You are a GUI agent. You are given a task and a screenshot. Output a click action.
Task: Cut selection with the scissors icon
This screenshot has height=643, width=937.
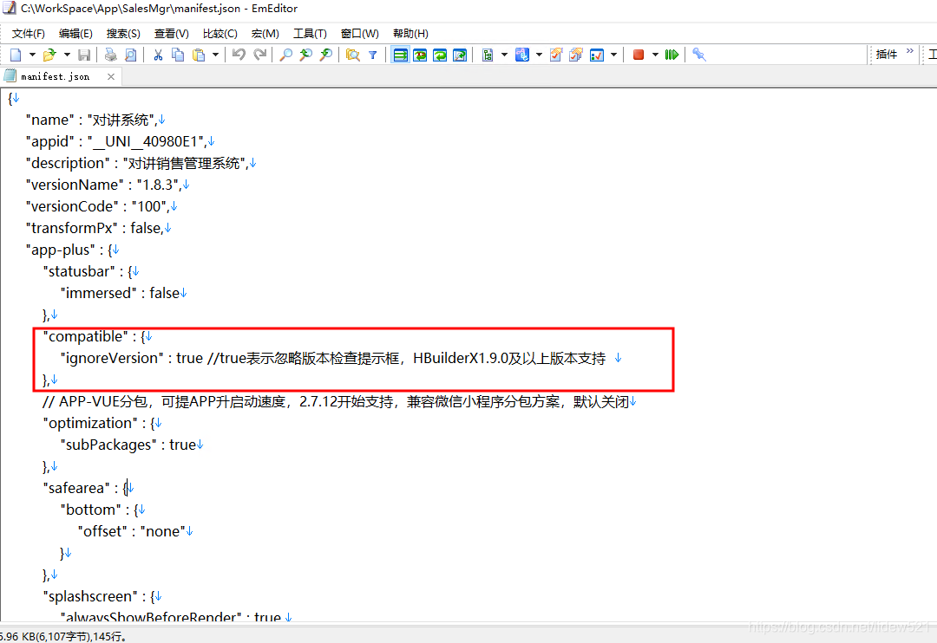tap(158, 55)
